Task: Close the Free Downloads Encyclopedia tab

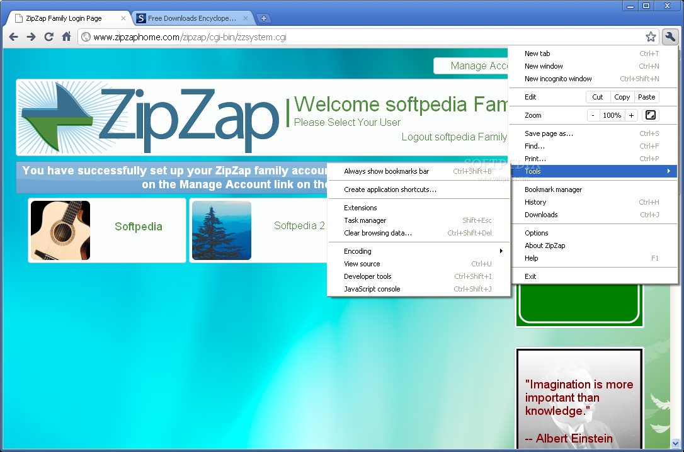Action: coord(246,18)
